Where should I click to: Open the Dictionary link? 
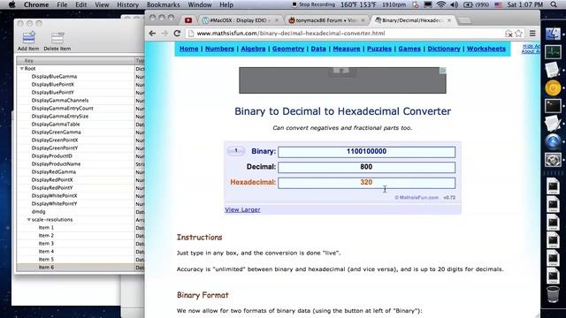click(444, 49)
